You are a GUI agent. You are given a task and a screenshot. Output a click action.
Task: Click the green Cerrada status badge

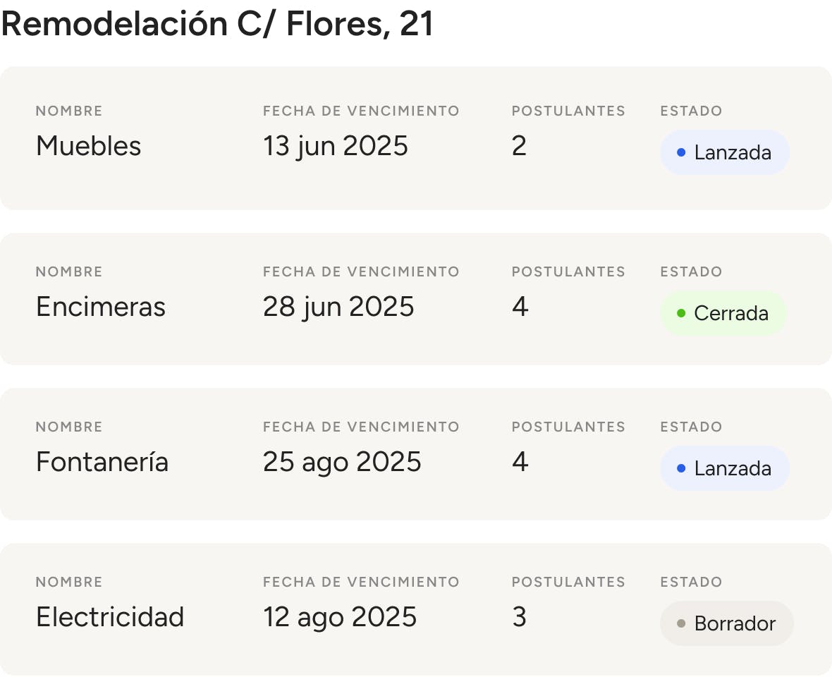click(723, 313)
